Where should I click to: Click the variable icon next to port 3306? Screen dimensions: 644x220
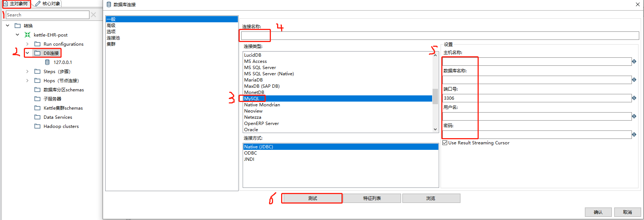coord(634,98)
